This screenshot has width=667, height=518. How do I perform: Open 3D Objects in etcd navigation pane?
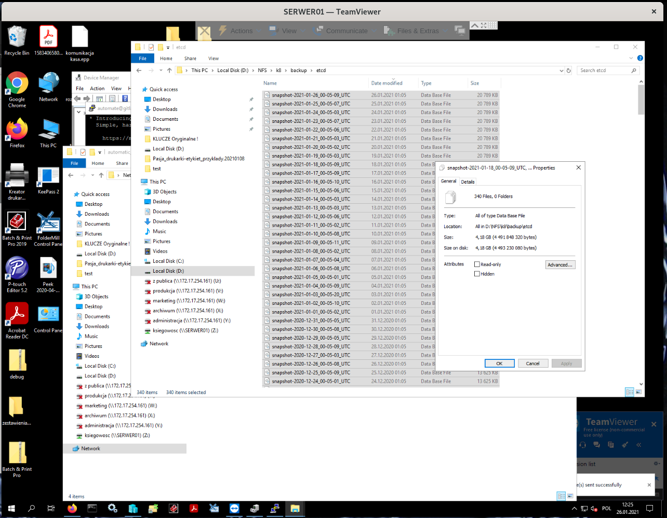click(164, 192)
